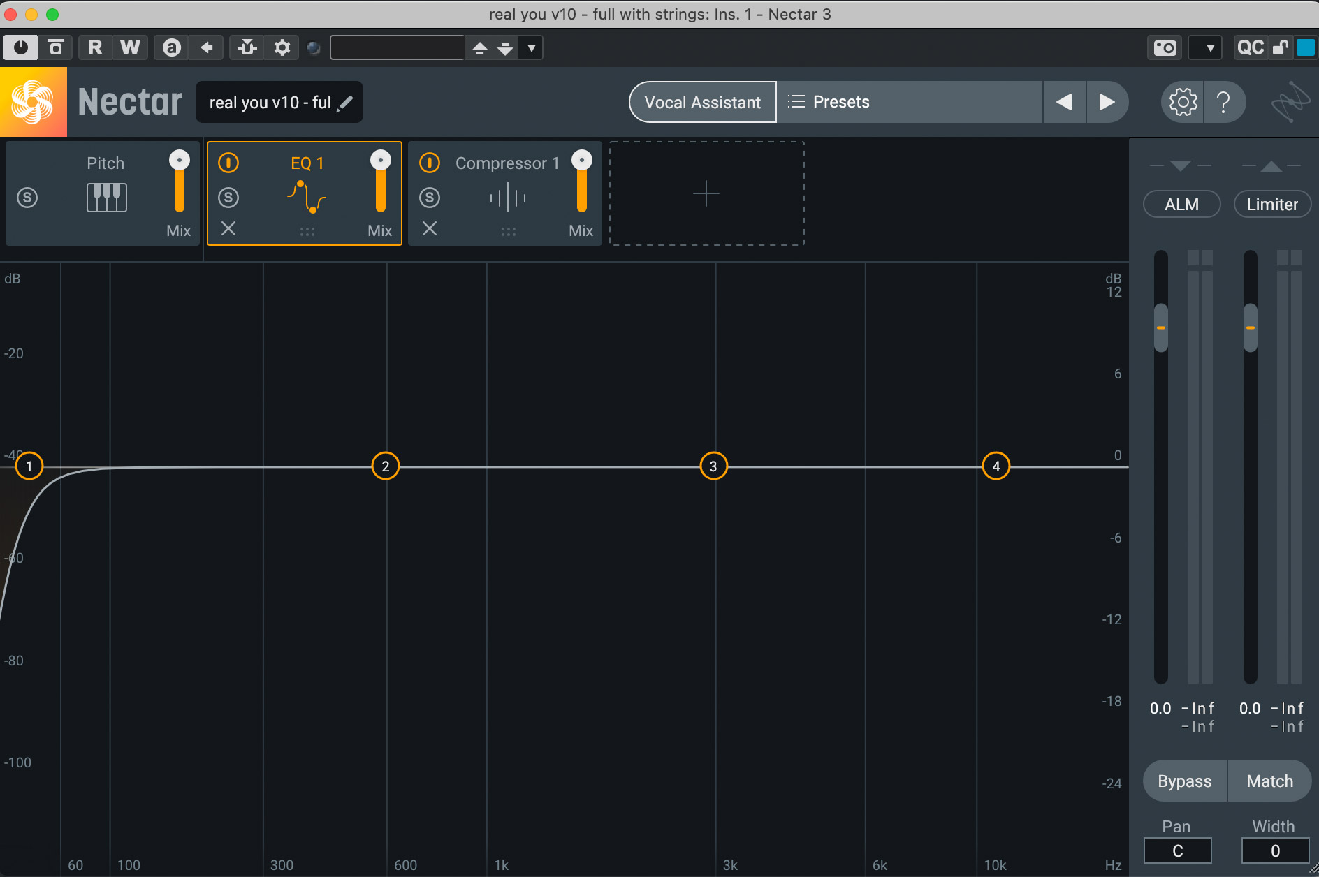Screen dimensions: 1319x877
Task: Click the preset name field in host toolbar
Action: coord(398,47)
